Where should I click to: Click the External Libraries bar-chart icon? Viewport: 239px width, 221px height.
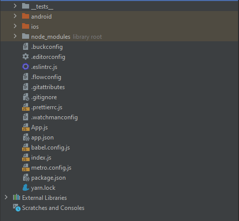(17, 197)
